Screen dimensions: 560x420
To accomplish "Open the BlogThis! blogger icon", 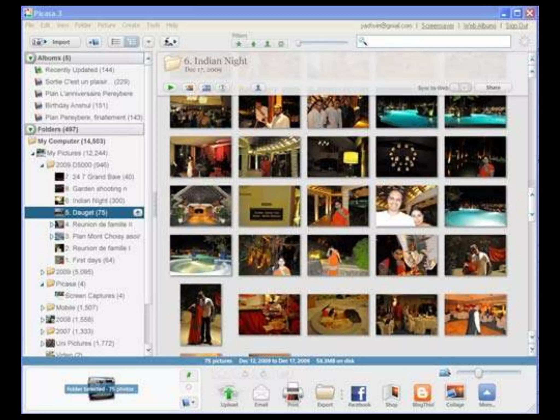I will click(423, 393).
